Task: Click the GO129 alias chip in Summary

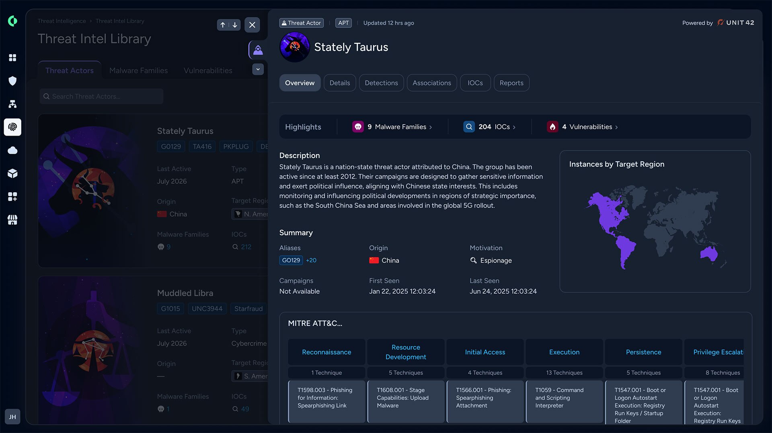Action: (291, 260)
